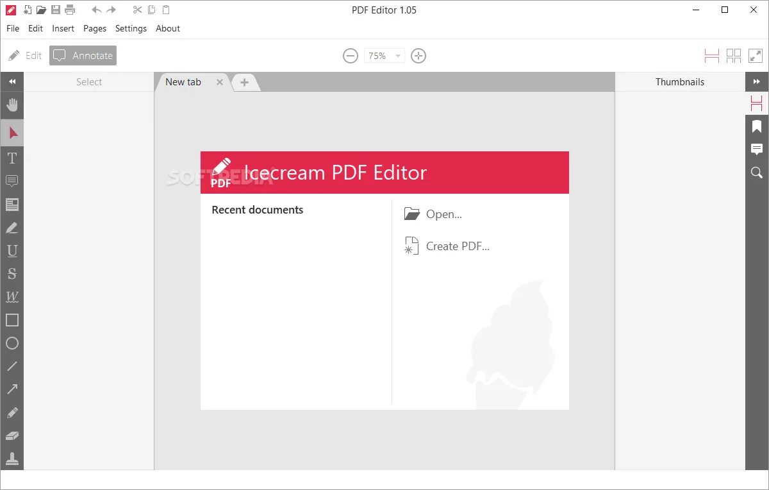
Task: Choose the Underline text tool
Action: 12,251
